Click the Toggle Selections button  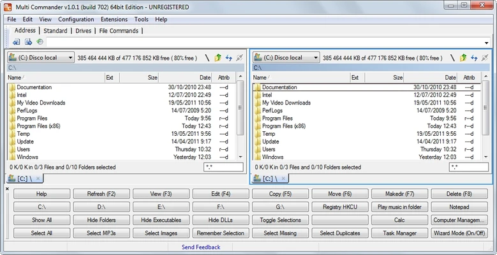(x=280, y=220)
